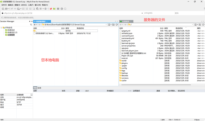The width and height of the screenshot is (205, 121).
Task: Click the … button in session properties
Action: point(31,95)
